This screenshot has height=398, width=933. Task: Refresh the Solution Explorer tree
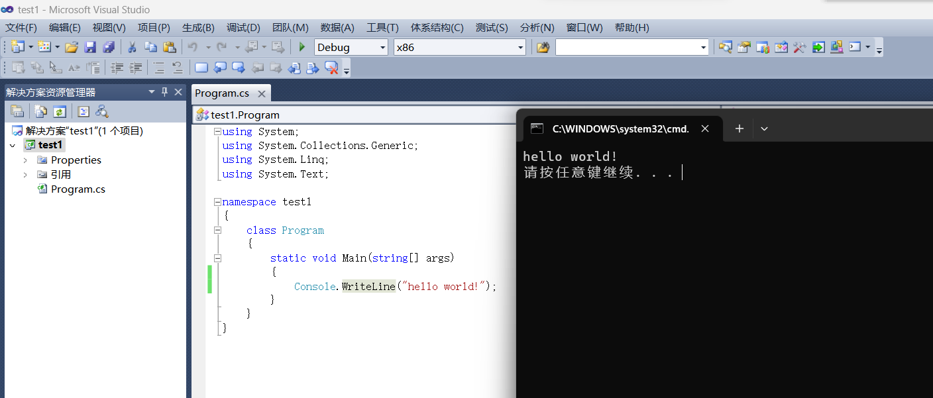pos(60,111)
